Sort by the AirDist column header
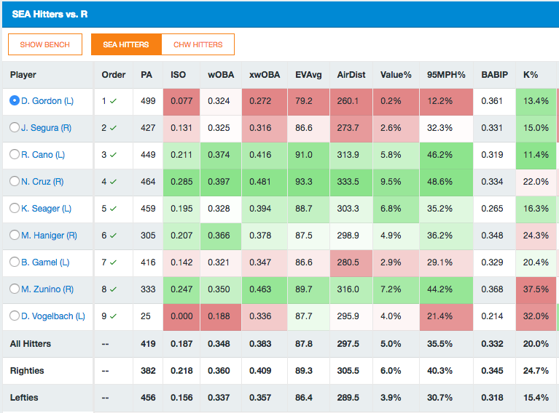This screenshot has width=559, height=413. (351, 75)
